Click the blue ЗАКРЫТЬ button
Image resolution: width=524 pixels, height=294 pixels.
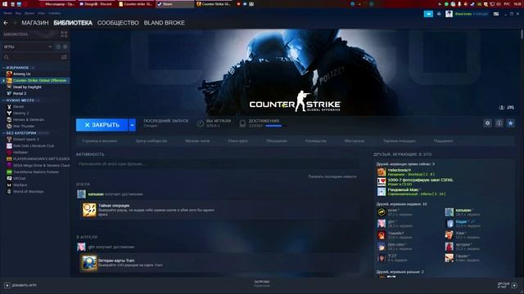[102, 125]
